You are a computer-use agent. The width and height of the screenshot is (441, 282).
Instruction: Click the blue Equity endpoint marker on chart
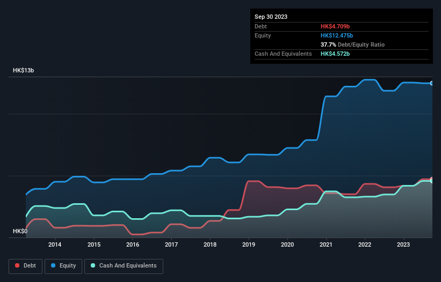click(432, 83)
